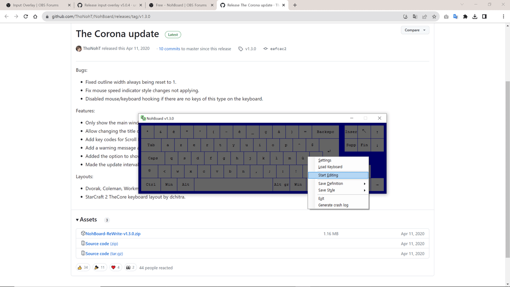Collapse the Assets section triangle
The image size is (510, 287).
tap(77, 220)
